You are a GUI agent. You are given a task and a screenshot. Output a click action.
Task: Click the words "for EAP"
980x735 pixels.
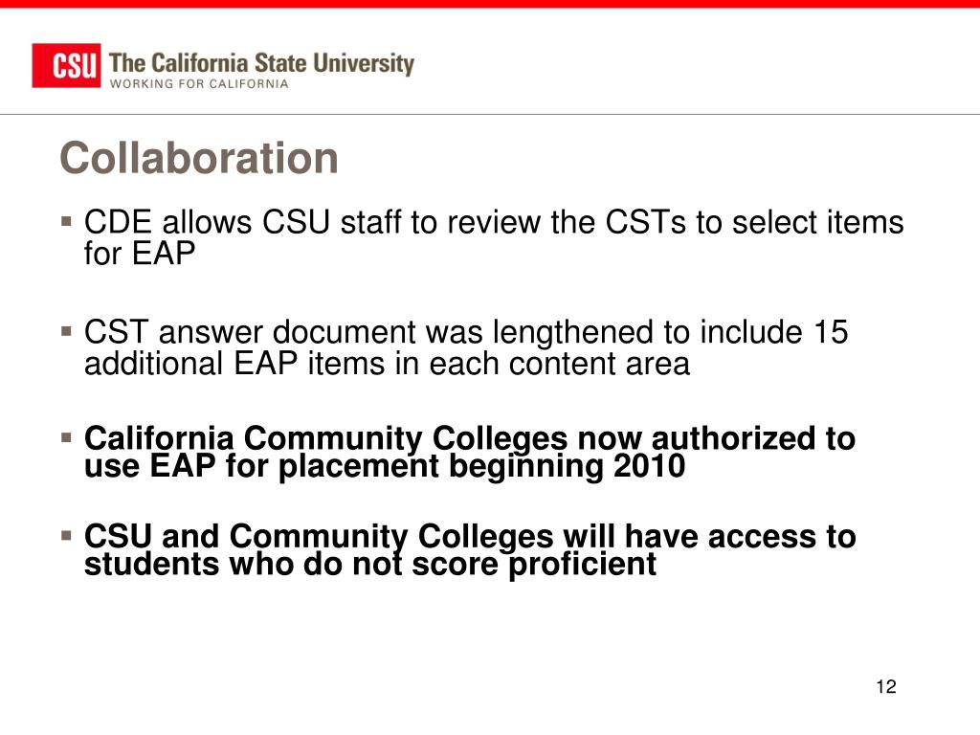[x=140, y=253]
